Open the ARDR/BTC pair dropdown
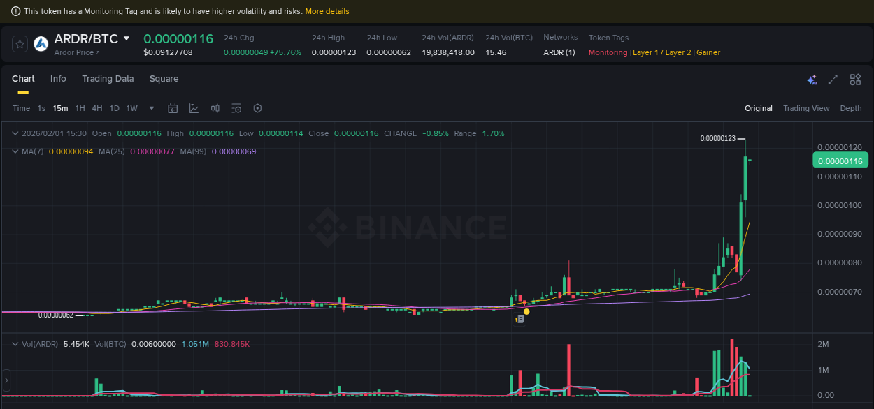 tap(126, 39)
